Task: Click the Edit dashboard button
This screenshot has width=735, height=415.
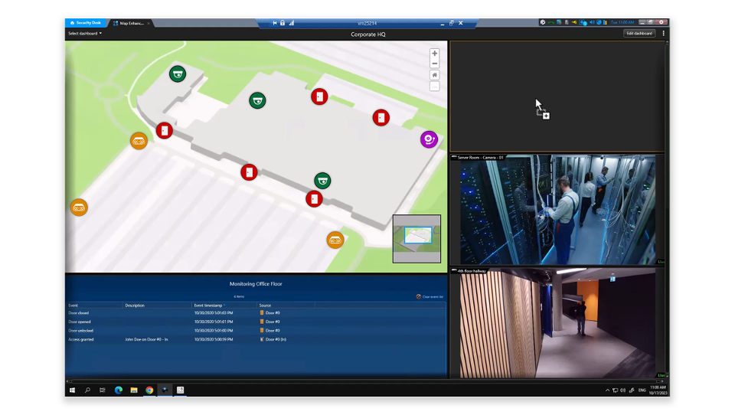Action: [639, 33]
